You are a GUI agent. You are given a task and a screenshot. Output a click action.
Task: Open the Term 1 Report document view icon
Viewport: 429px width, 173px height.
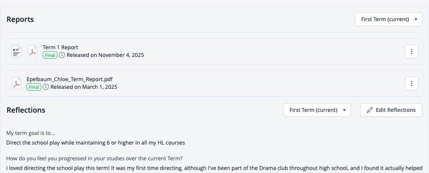17,52
